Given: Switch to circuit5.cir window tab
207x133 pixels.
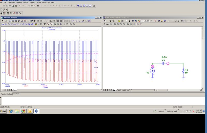Looking at the screenshot, I should tap(16, 94).
